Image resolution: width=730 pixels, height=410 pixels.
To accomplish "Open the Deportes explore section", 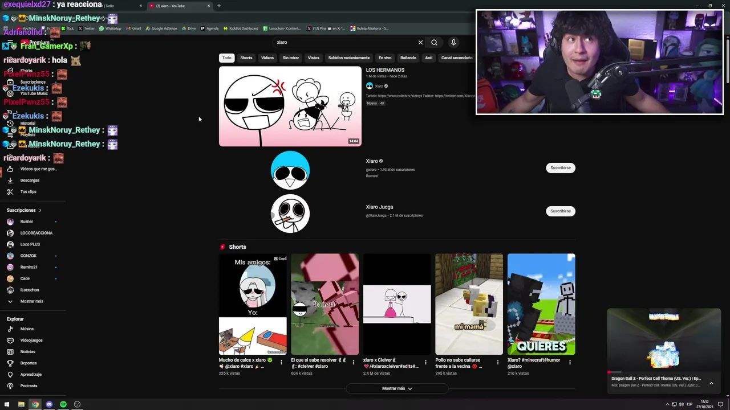I will (x=28, y=363).
